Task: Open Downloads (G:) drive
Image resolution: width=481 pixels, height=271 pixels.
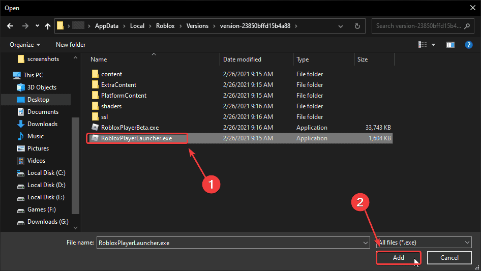Action: pos(48,222)
